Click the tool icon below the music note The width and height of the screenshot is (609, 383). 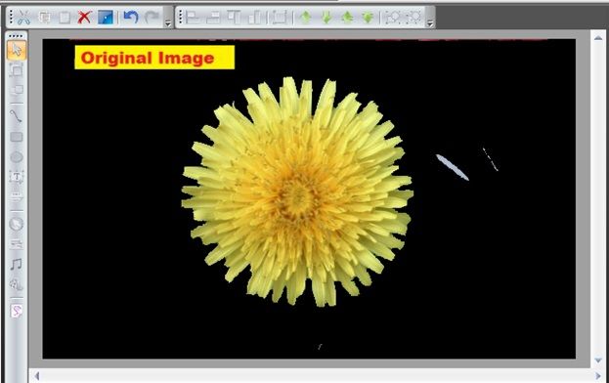17,284
